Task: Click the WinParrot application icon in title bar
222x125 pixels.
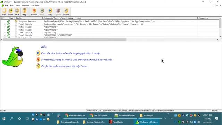Action: click(x=2, y=2)
